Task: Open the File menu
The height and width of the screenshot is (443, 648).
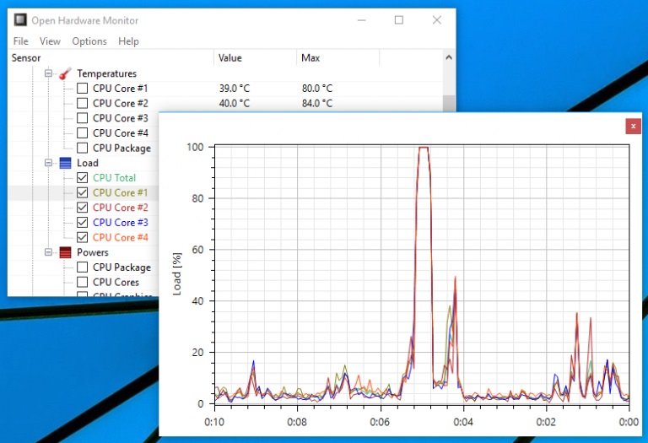Action: coord(21,41)
